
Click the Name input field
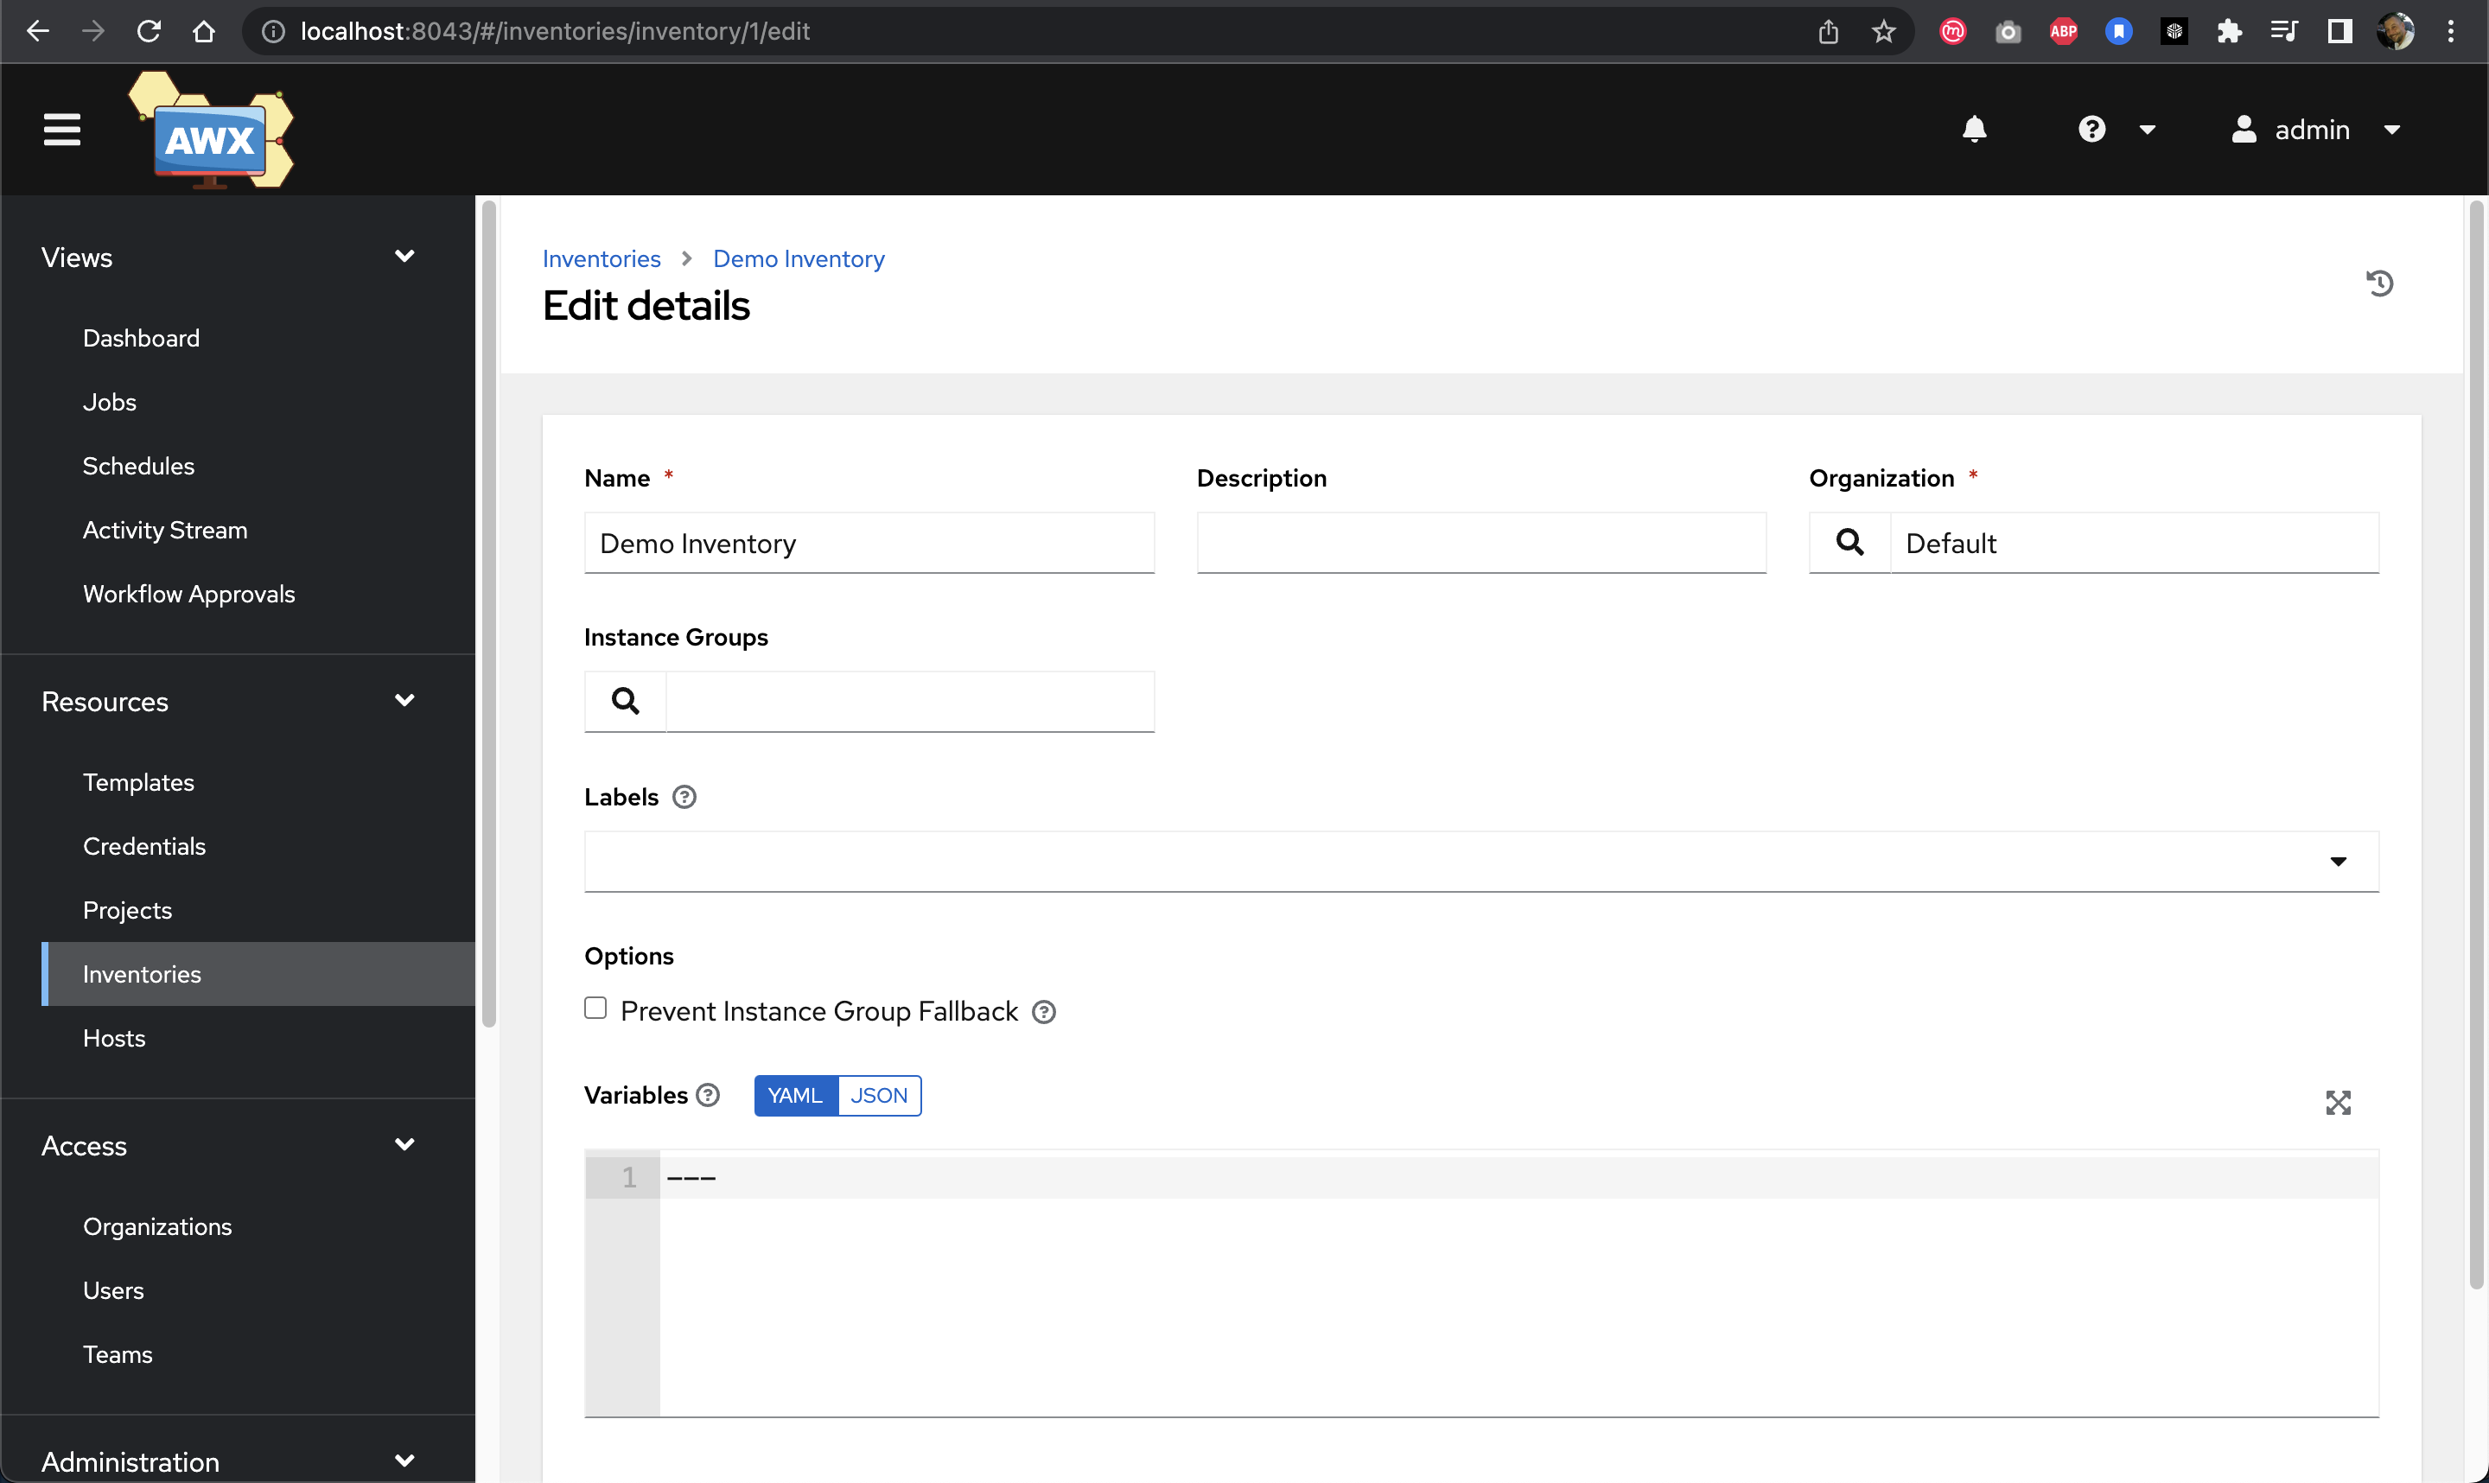(x=870, y=542)
